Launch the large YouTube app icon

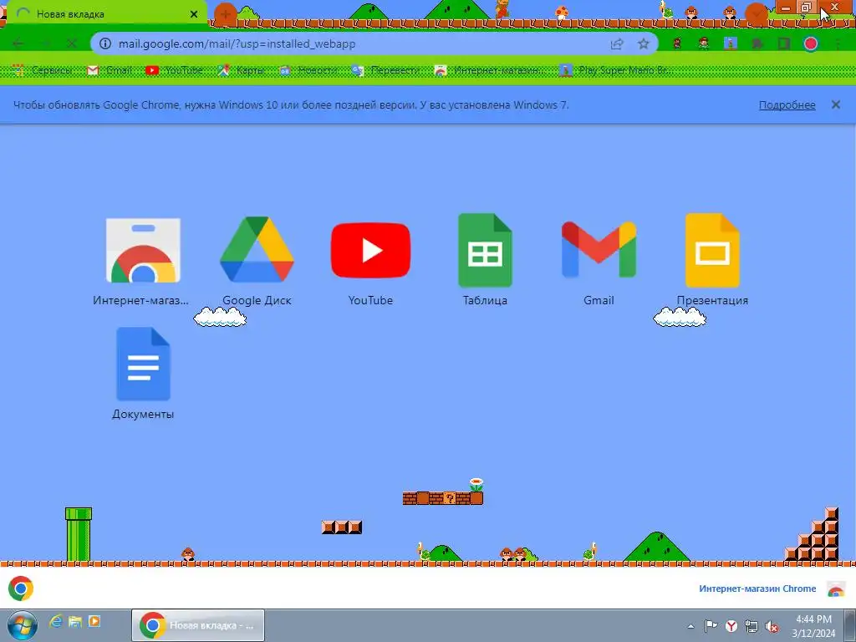pos(370,250)
